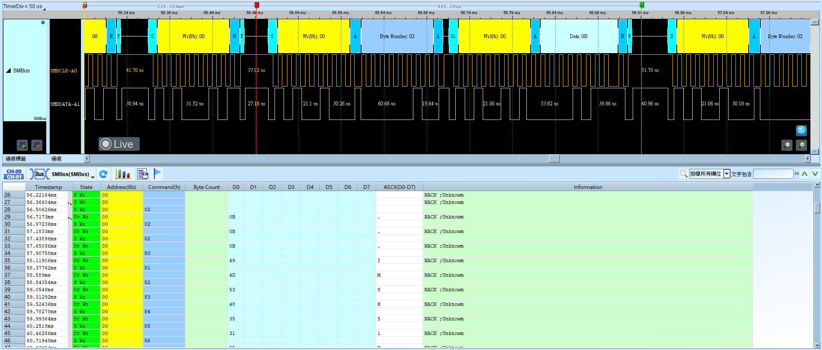Open the blue comment bubble icon

point(801,130)
